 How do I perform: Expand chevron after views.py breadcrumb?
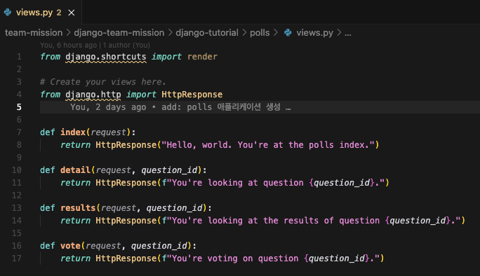coord(339,32)
